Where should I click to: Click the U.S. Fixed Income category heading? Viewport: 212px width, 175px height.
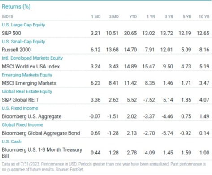(20, 108)
